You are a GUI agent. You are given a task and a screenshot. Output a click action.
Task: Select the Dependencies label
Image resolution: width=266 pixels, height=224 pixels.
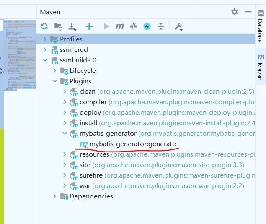[x=91, y=196]
